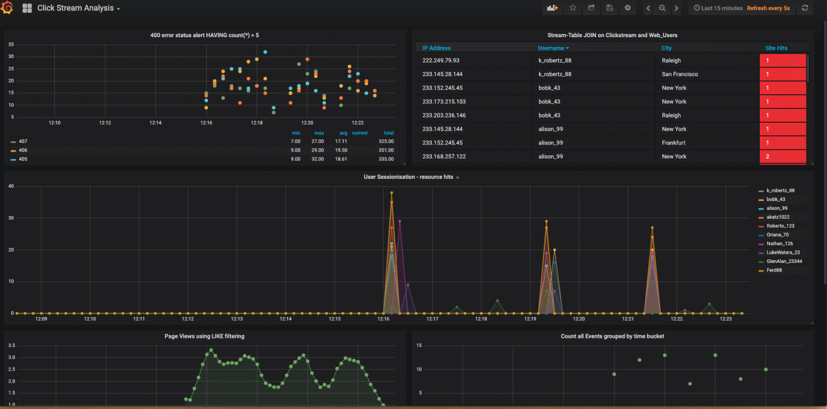
Task: Click the Add panel icon in toolbar
Action: pyautogui.click(x=552, y=8)
